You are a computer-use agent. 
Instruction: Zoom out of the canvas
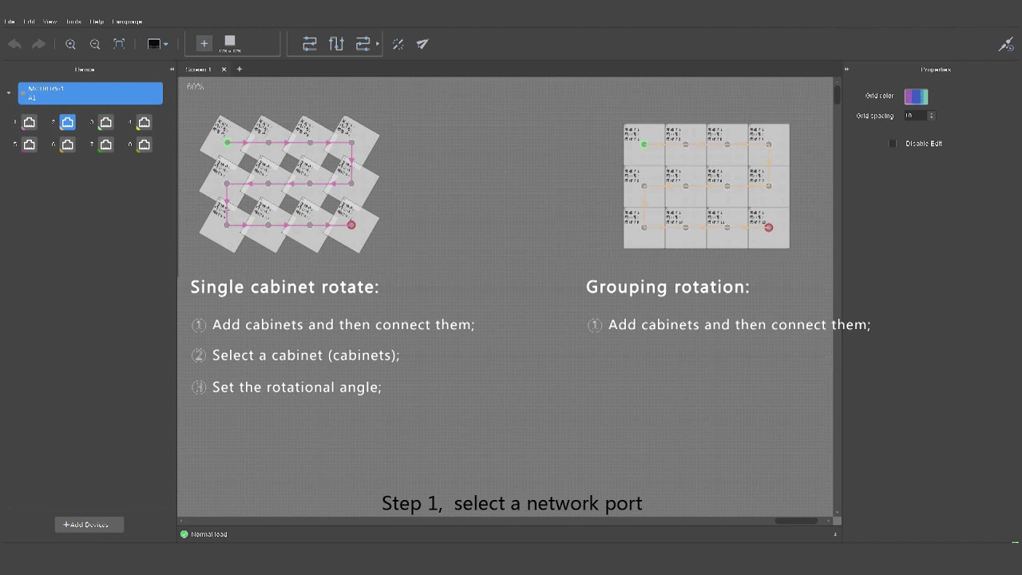click(95, 44)
